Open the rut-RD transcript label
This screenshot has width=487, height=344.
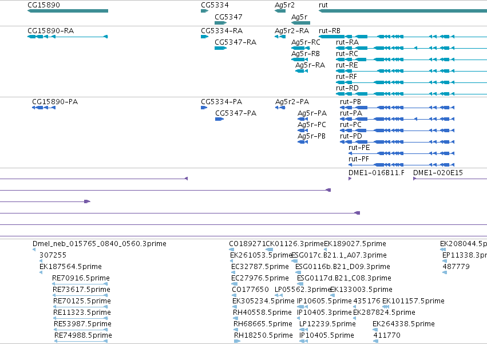click(x=347, y=88)
